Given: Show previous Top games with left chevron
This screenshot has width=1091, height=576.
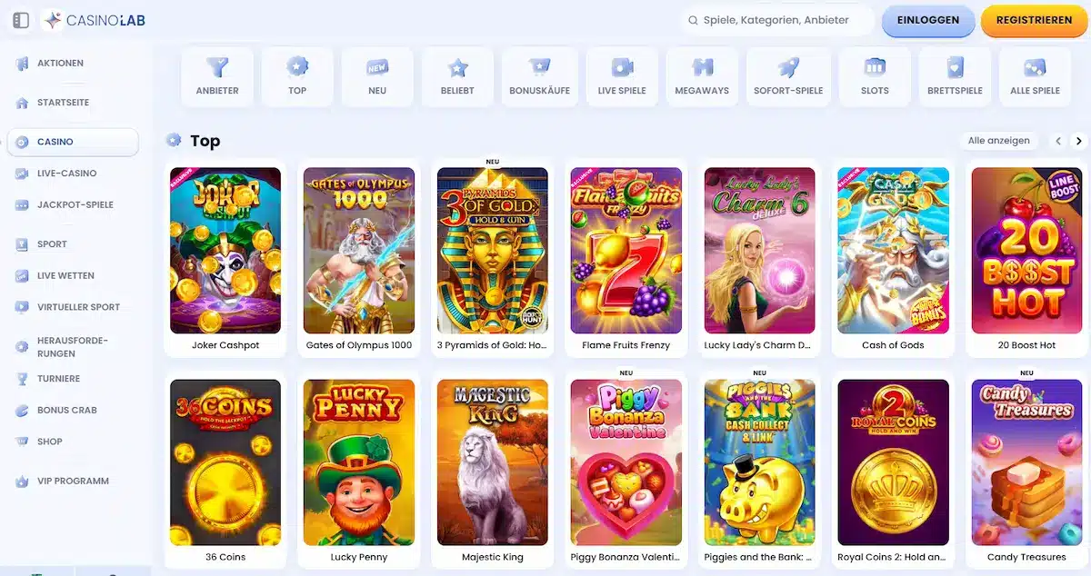Looking at the screenshot, I should coord(1058,141).
